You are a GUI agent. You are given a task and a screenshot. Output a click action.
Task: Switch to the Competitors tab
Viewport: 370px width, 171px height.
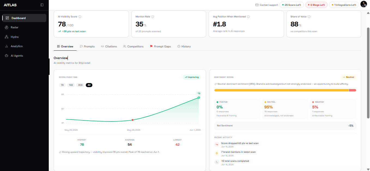[x=133, y=47]
